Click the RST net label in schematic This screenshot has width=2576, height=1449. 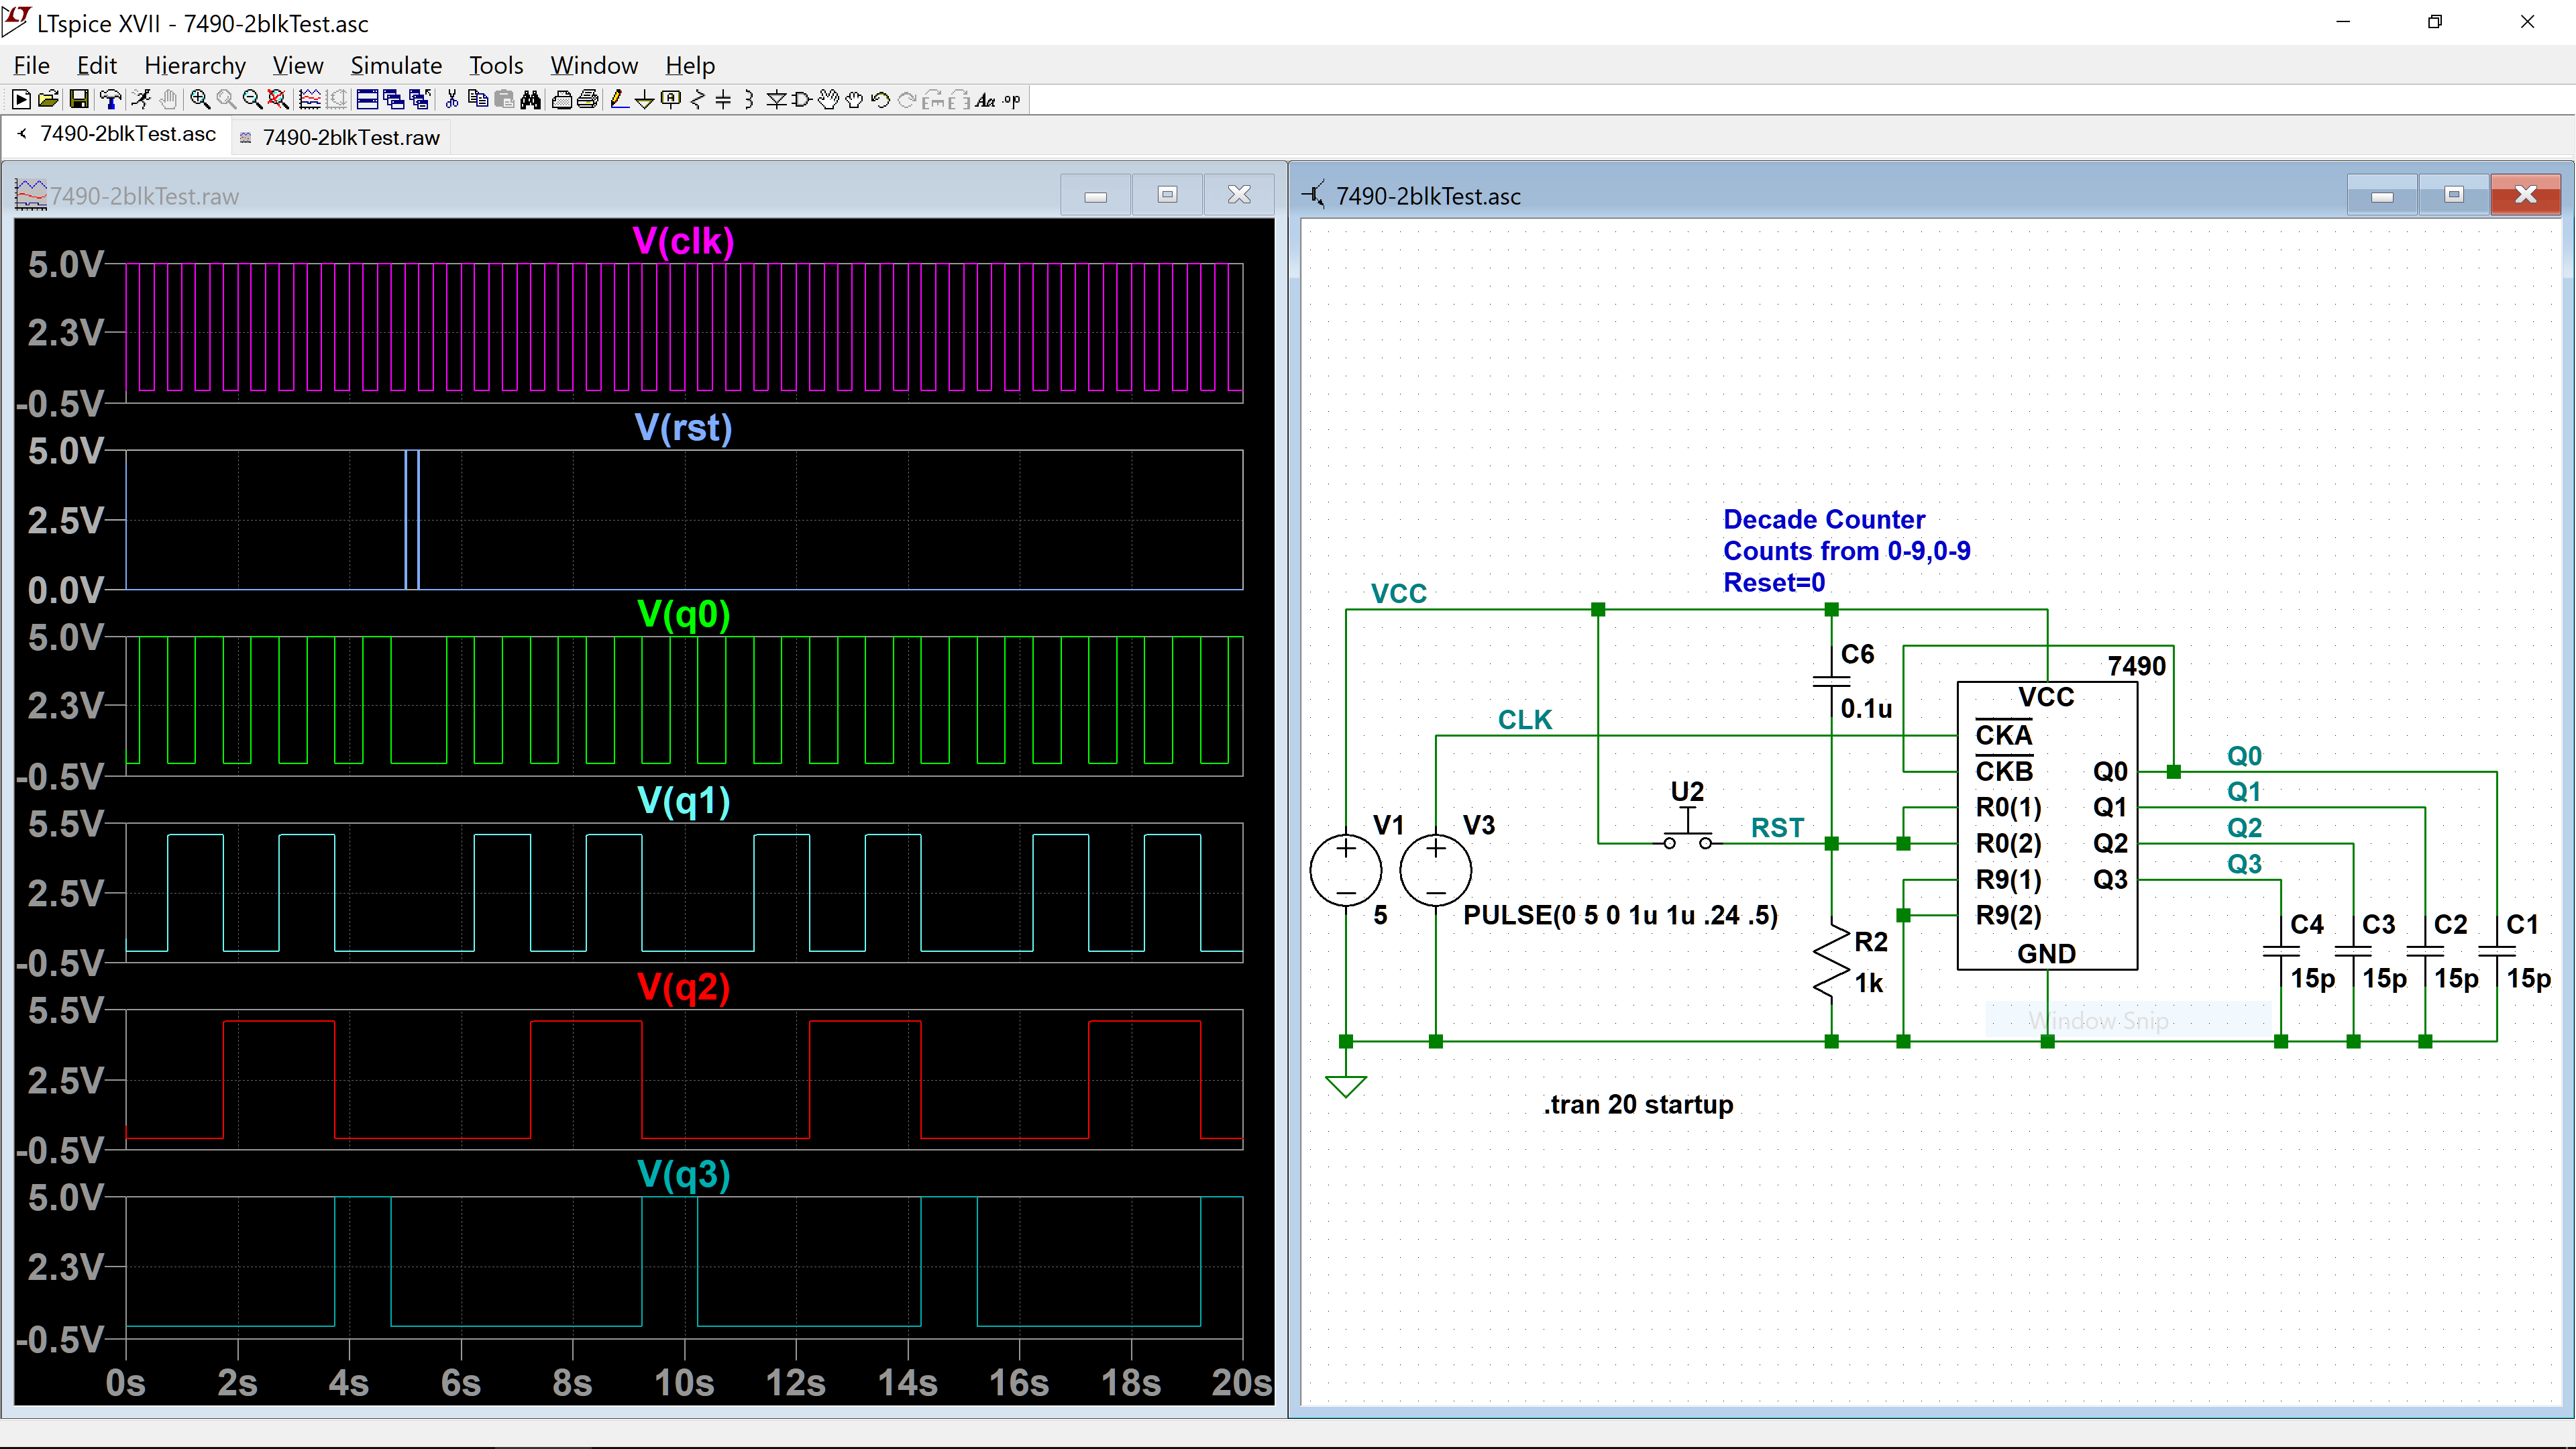pos(1777,828)
